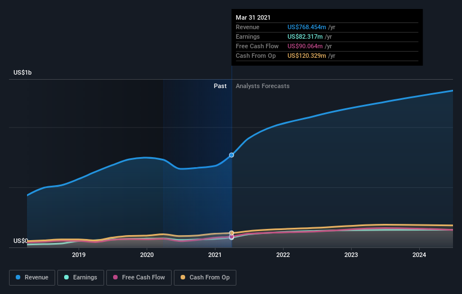Click the US$768.454m revenue value
462x294 pixels.
coord(307,27)
